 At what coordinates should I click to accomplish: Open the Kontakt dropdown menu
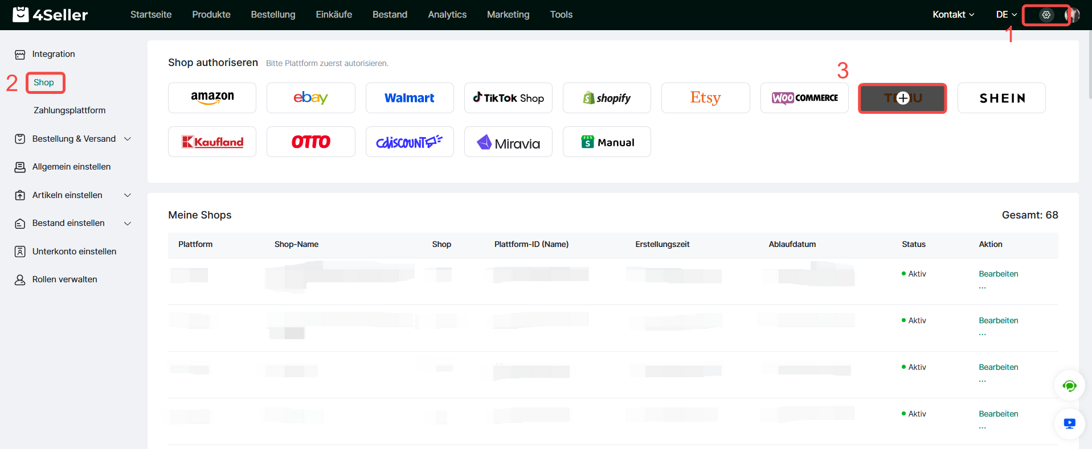[953, 15]
